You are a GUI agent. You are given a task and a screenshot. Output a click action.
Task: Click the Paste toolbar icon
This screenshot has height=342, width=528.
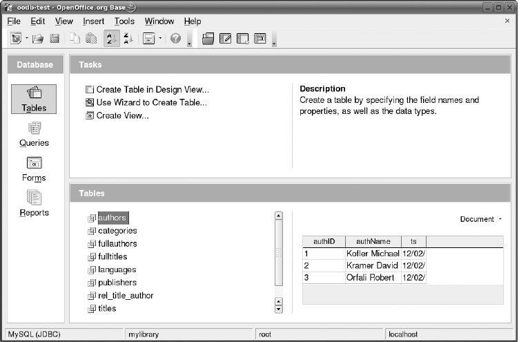(x=91, y=39)
